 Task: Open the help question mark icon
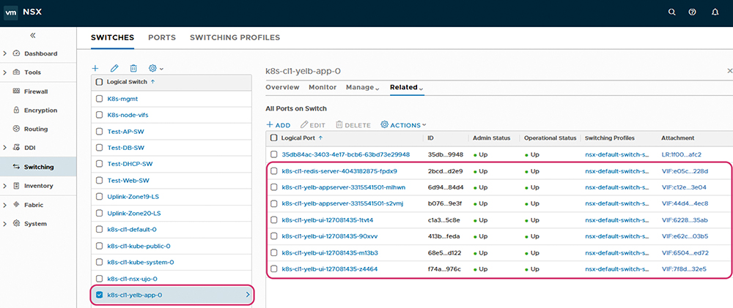693,12
